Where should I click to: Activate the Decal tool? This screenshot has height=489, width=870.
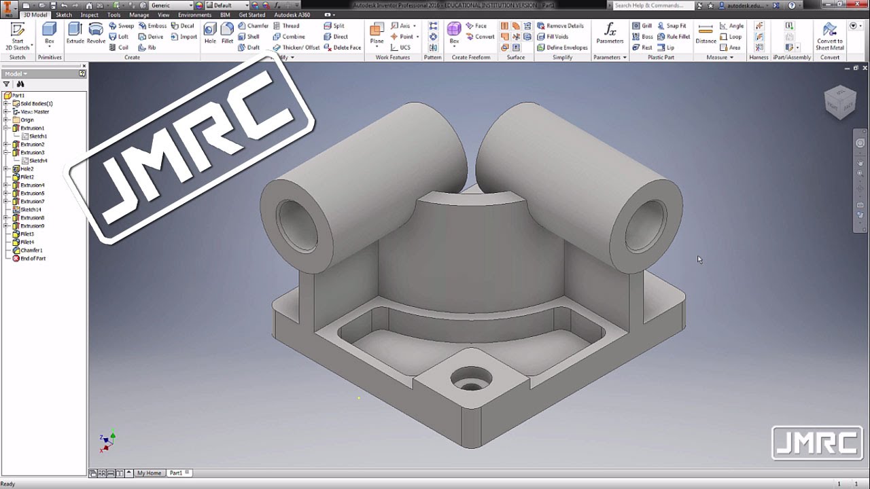[182, 26]
